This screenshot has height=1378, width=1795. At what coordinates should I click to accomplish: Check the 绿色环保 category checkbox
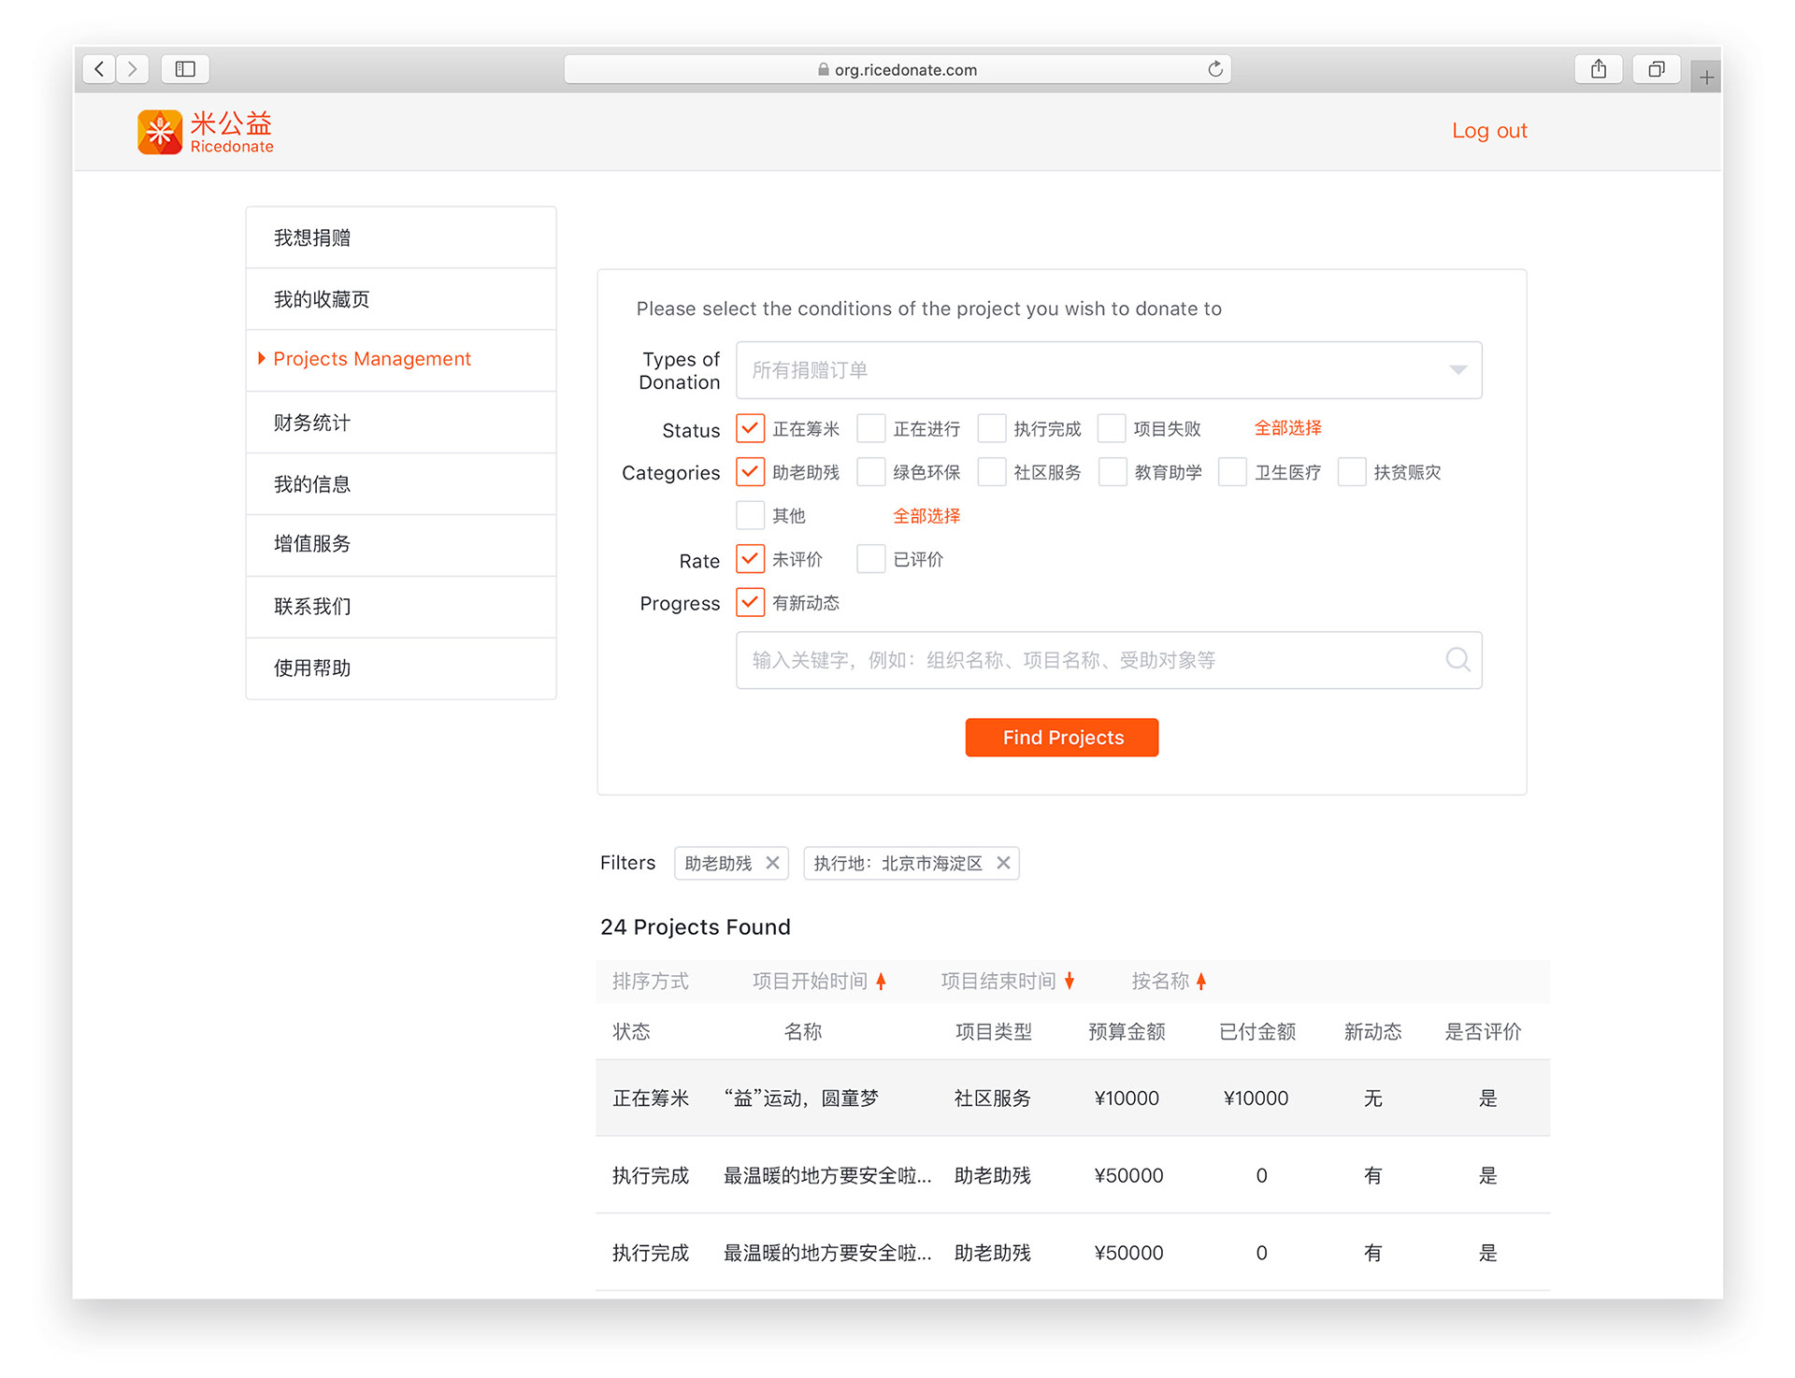(870, 471)
